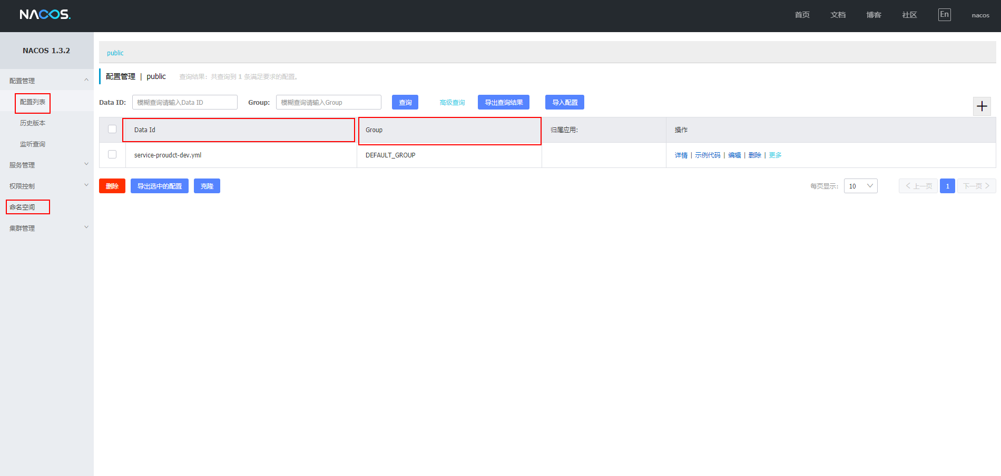Click 编辑 for service-proudct-dev.yml
Image resolution: width=1001 pixels, height=476 pixels.
[734, 155]
